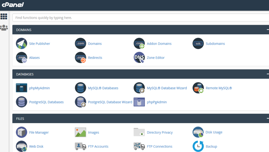Click the FILES section header title
The height and width of the screenshot is (152, 269).
click(20, 119)
